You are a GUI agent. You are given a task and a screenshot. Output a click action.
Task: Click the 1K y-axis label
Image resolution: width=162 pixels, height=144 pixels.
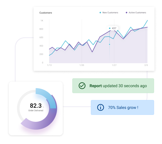[x=42, y=20]
